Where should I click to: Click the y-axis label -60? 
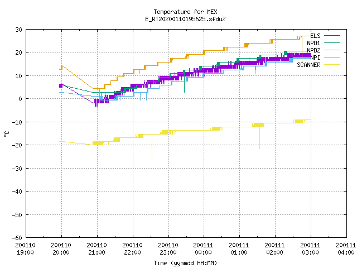pos(17,238)
